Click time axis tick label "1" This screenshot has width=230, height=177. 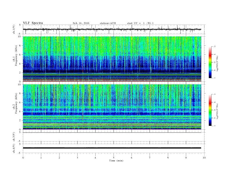click(41, 158)
